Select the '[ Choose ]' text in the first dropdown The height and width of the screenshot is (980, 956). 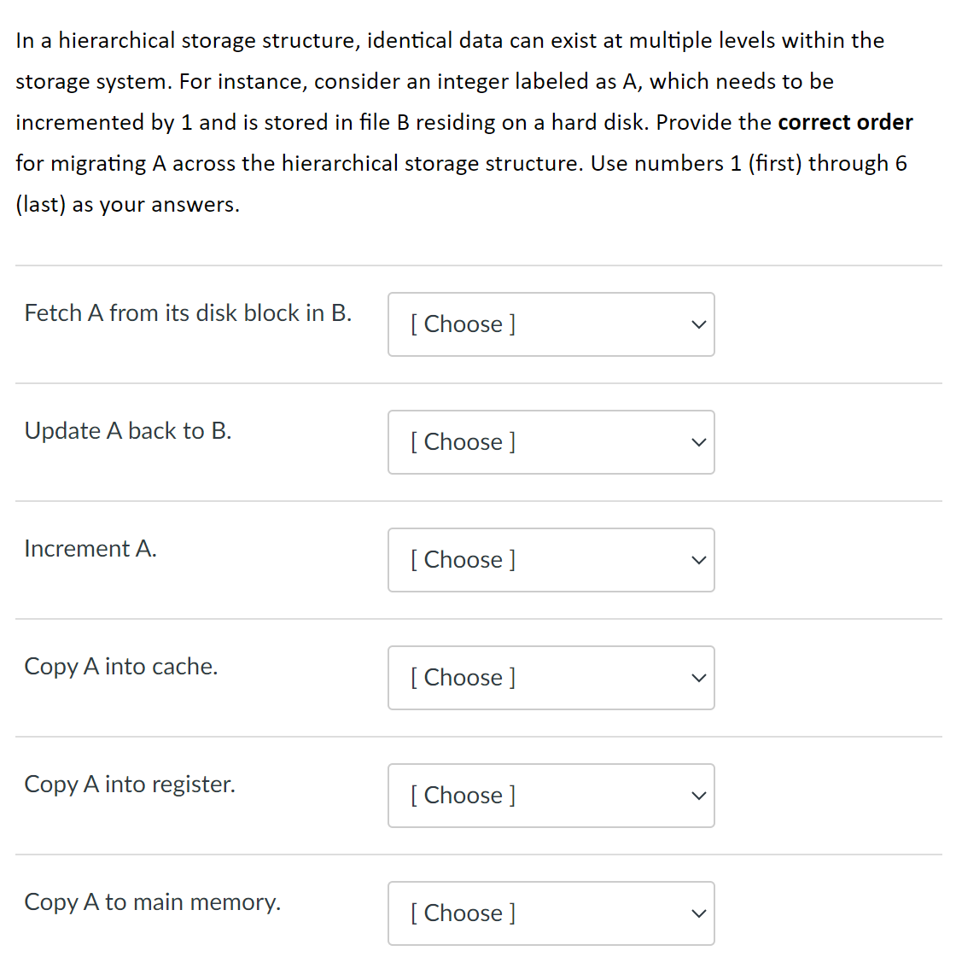(463, 324)
